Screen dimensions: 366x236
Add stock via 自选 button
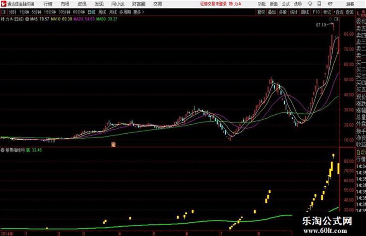(x=338, y=12)
